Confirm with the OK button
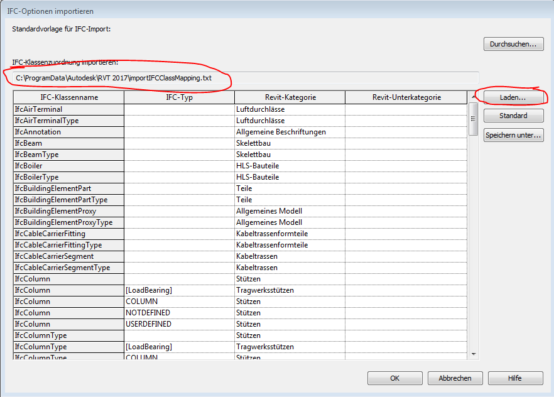Image resolution: width=554 pixels, height=397 pixels. pos(394,378)
